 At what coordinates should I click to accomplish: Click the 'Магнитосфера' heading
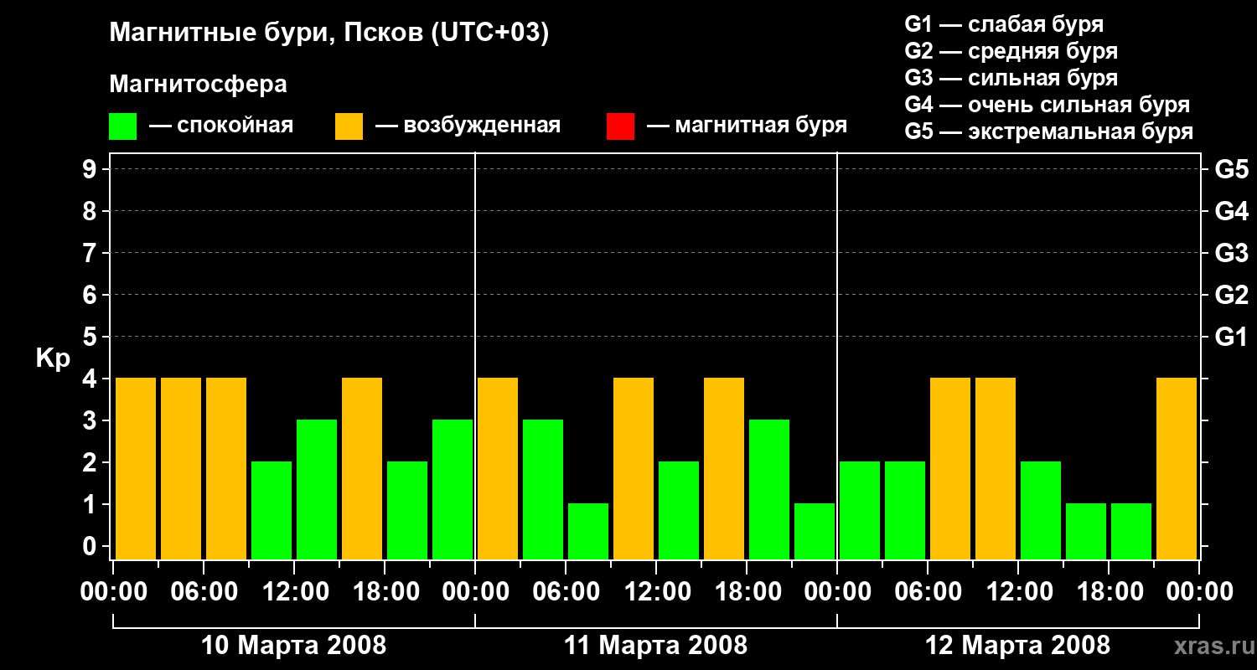(x=198, y=85)
